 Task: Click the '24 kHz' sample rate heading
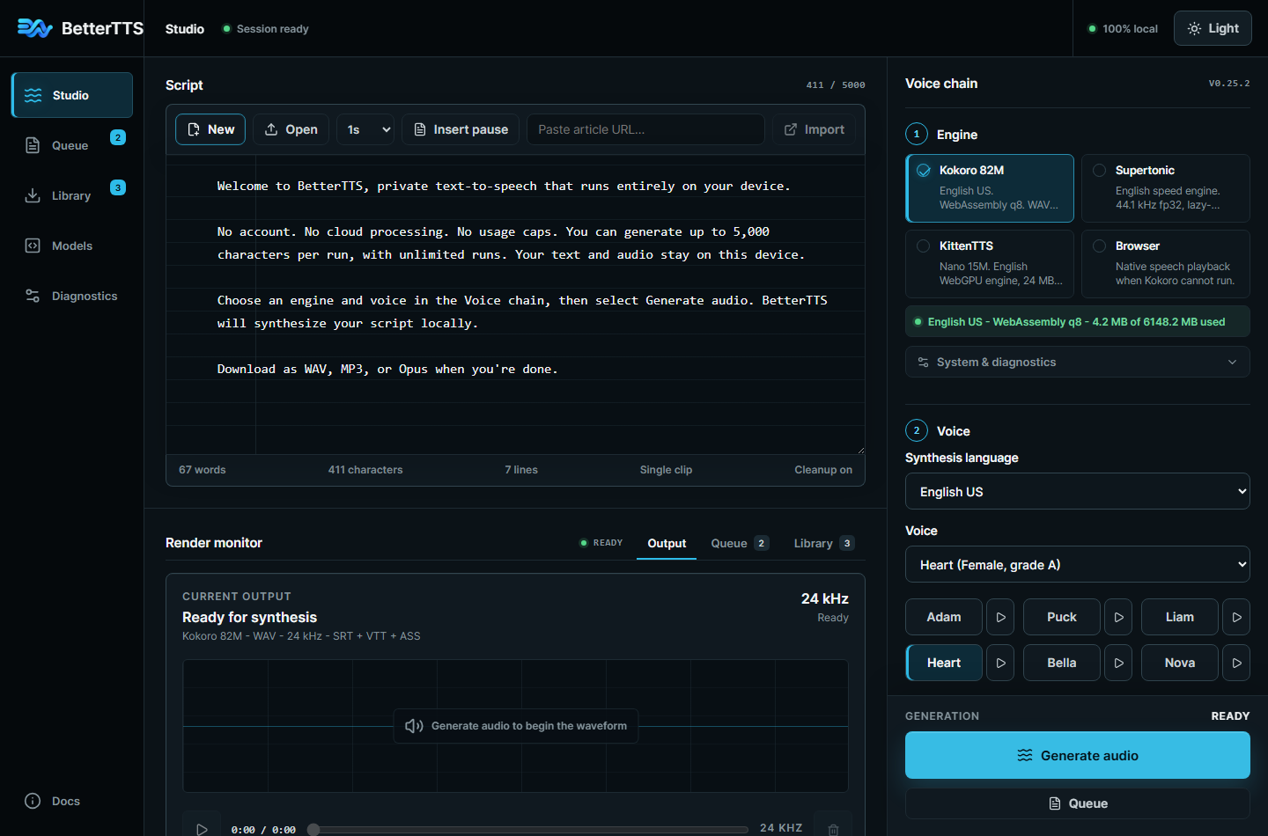point(825,598)
